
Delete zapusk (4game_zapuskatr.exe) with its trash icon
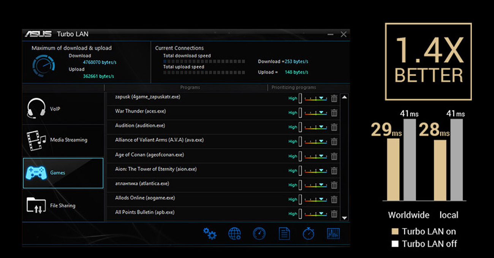pos(334,98)
